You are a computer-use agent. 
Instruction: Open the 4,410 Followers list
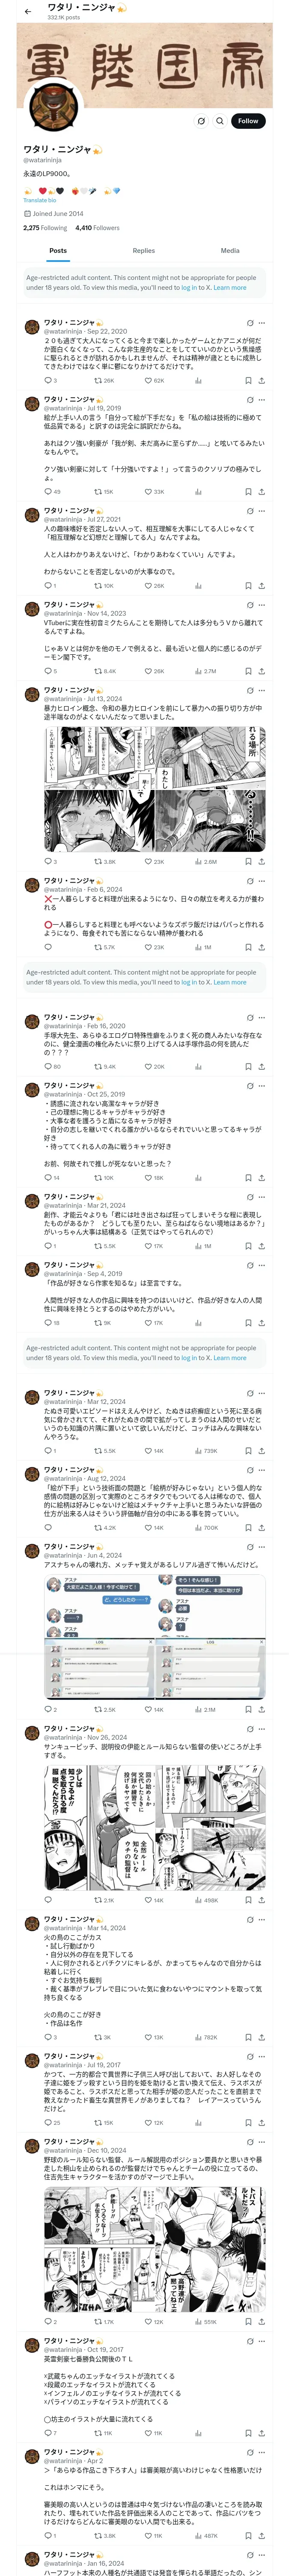(97, 228)
